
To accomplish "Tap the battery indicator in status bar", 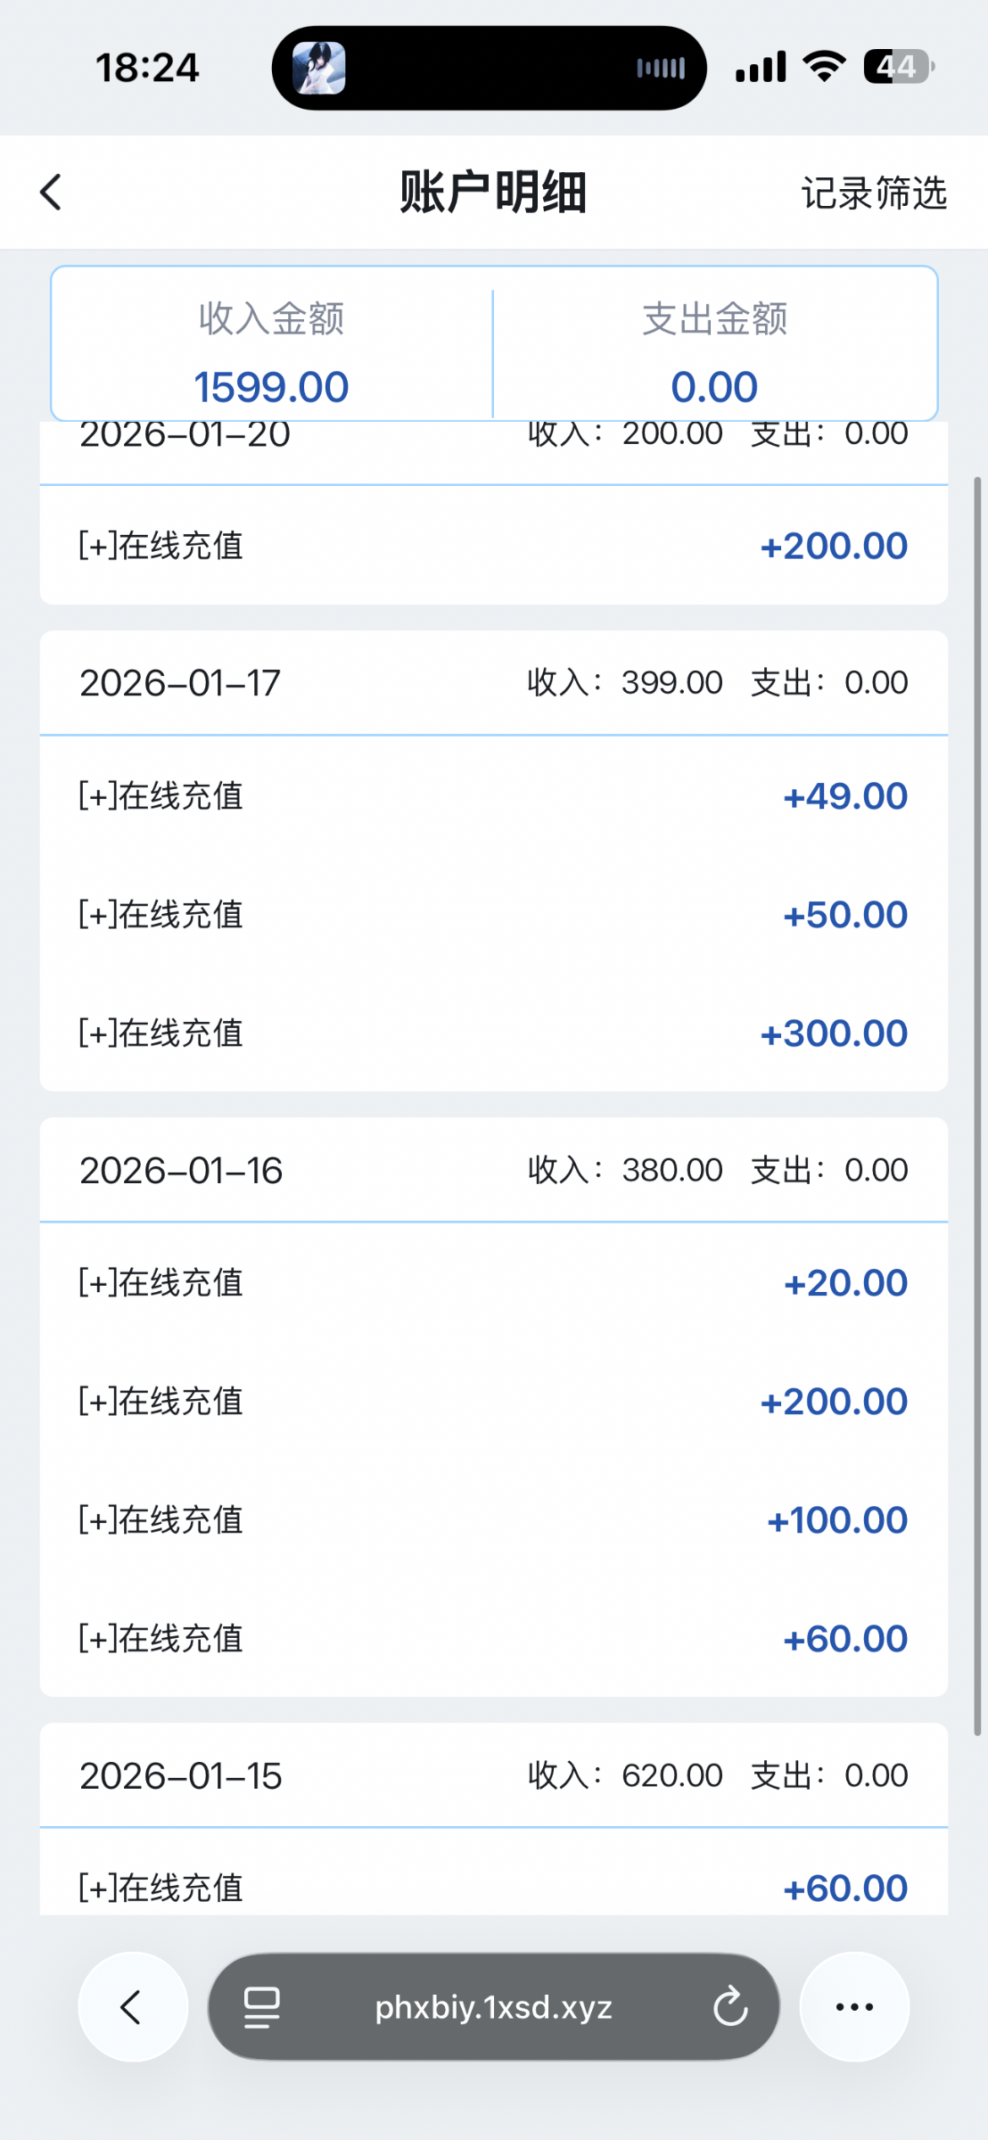I will (x=898, y=67).
